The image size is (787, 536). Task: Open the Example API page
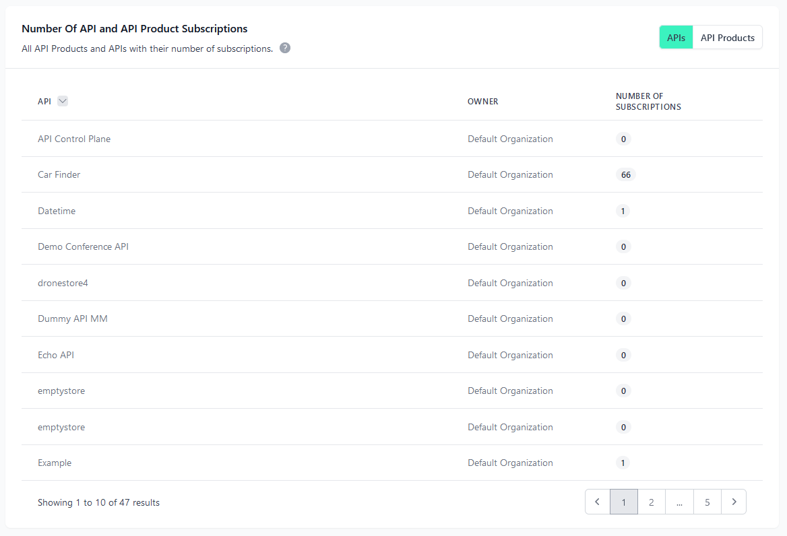(x=55, y=463)
